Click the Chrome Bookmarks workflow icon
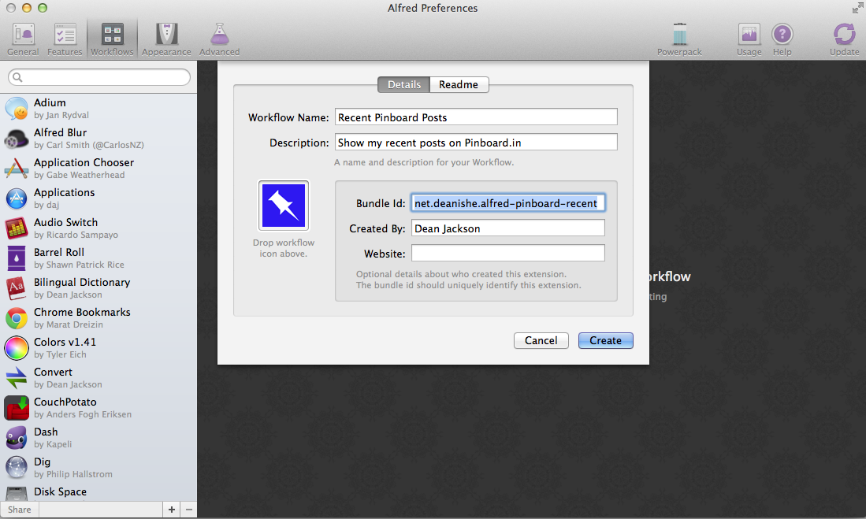Viewport: 866px width, 519px height. pyautogui.click(x=17, y=317)
